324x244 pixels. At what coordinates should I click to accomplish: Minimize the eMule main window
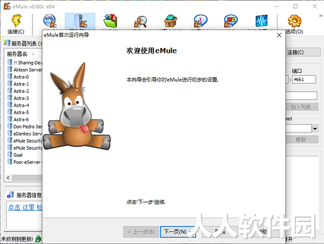pyautogui.click(x=276, y=6)
